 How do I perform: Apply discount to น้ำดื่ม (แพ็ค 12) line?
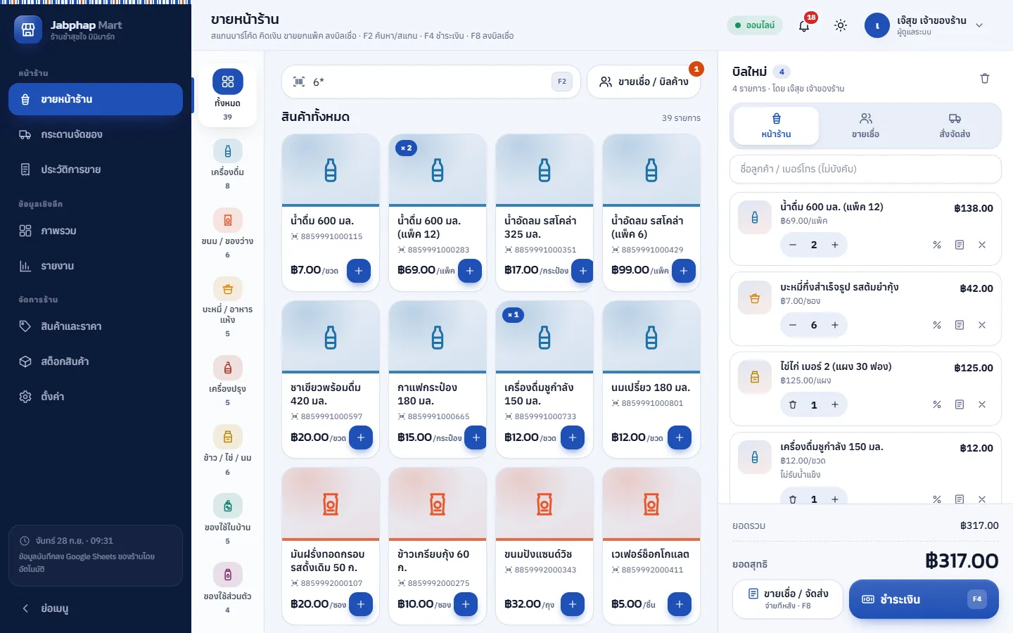pos(937,245)
